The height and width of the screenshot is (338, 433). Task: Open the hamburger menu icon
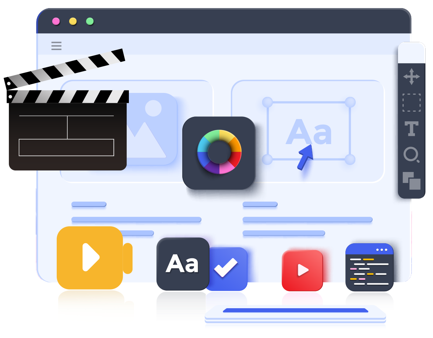56,46
